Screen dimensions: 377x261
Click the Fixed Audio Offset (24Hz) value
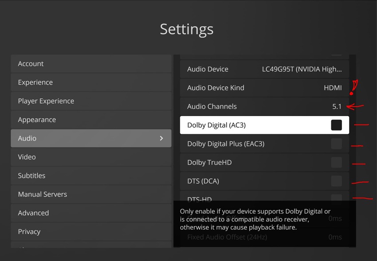coord(335,237)
